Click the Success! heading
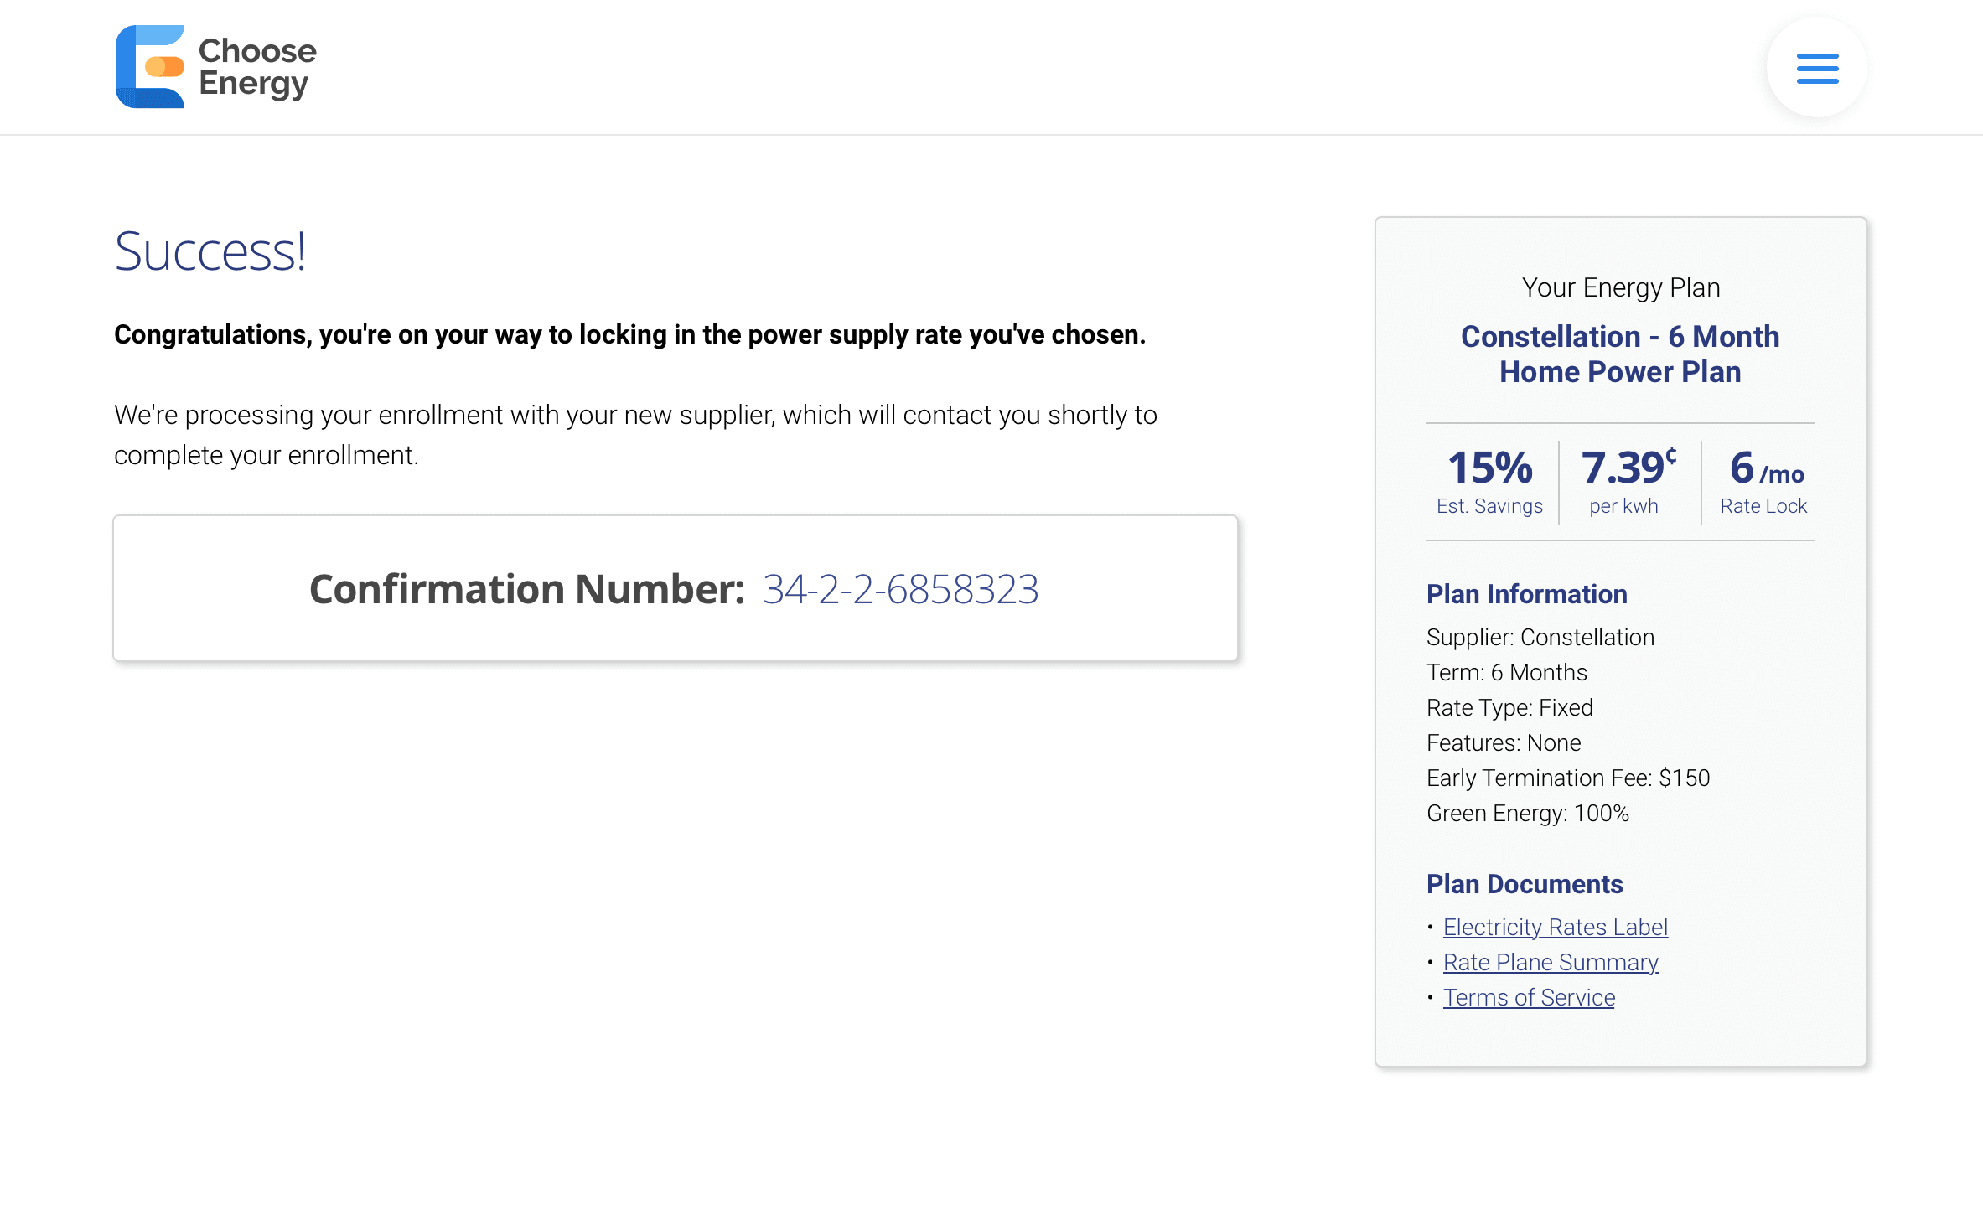The width and height of the screenshot is (1983, 1215). (210, 251)
